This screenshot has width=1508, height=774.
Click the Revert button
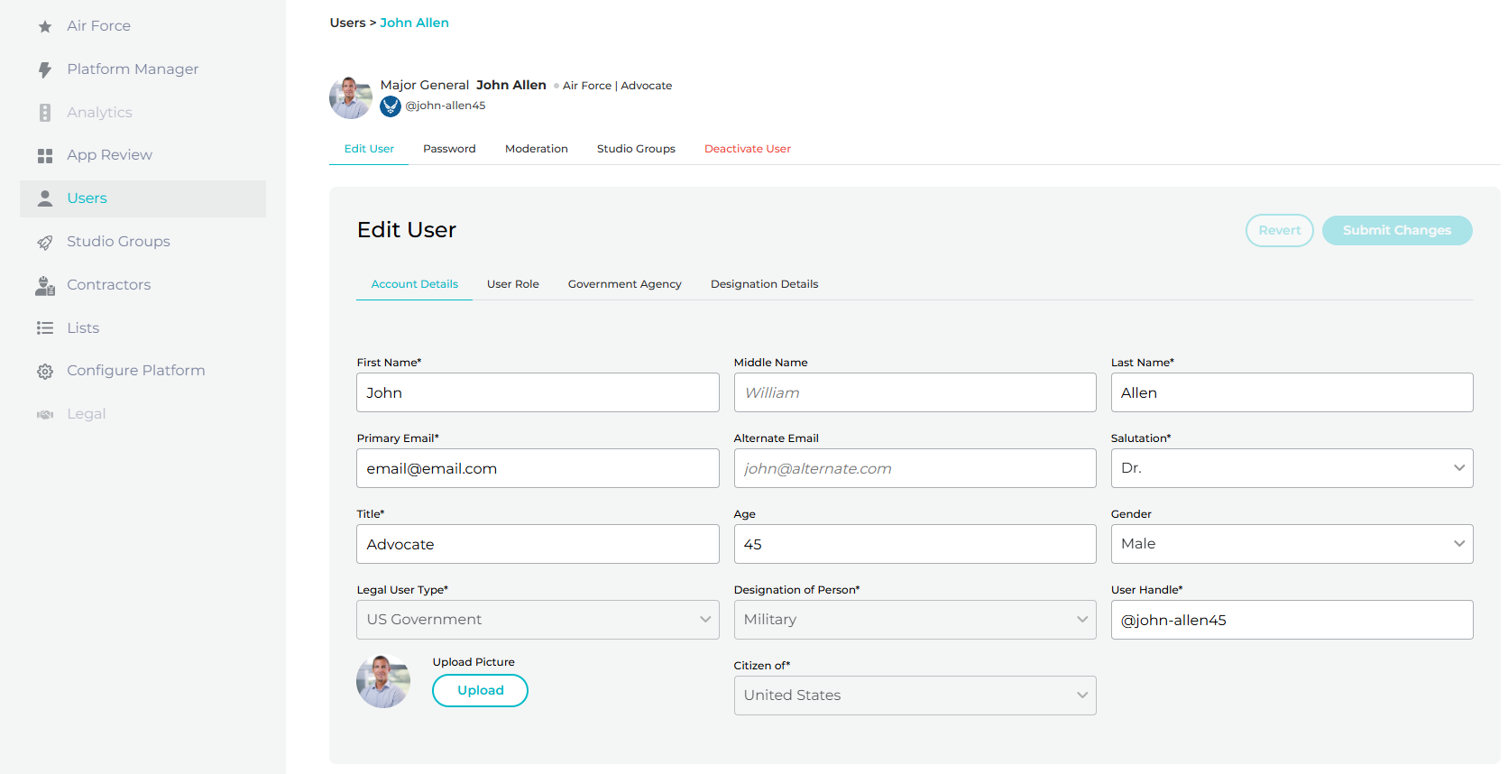(x=1279, y=230)
